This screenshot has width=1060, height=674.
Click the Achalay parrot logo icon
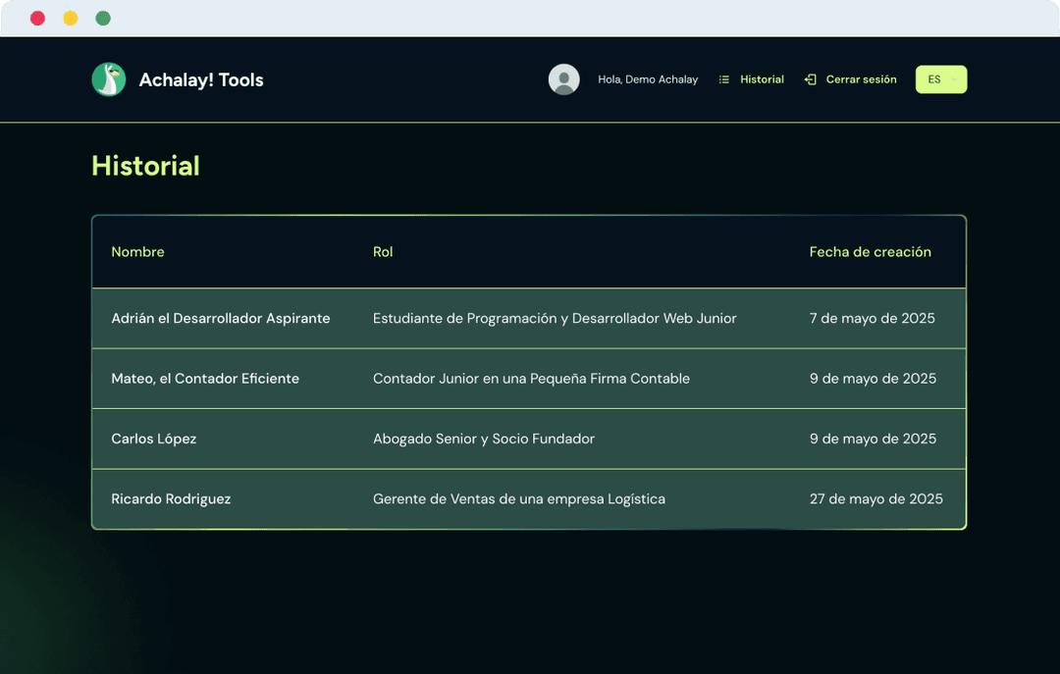pyautogui.click(x=109, y=79)
